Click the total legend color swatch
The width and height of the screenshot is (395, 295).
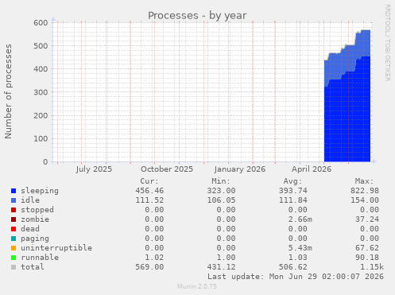pyautogui.click(x=14, y=267)
